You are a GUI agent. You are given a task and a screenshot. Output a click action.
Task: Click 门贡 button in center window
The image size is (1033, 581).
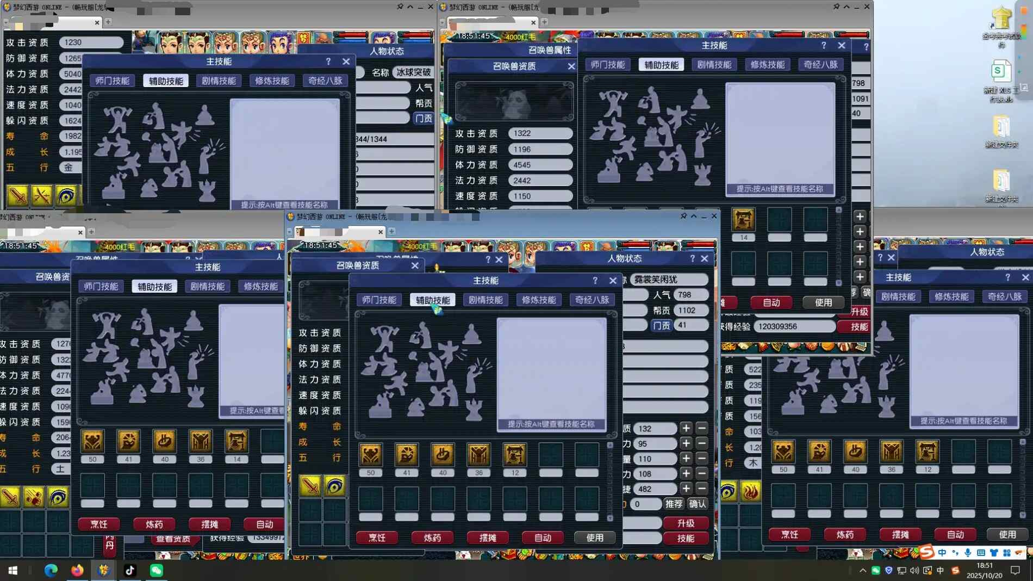[662, 325]
